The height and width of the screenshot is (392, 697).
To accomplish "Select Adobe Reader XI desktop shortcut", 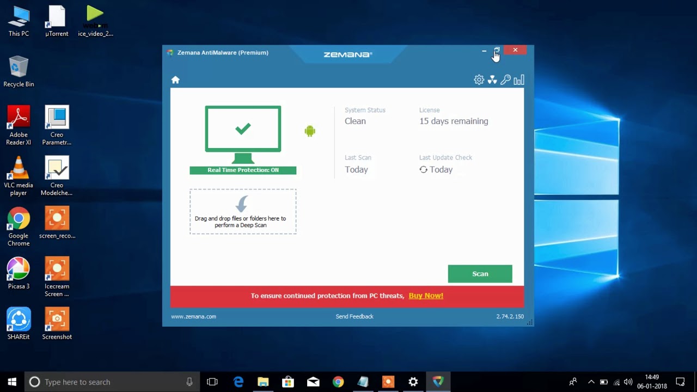I will tap(19, 126).
